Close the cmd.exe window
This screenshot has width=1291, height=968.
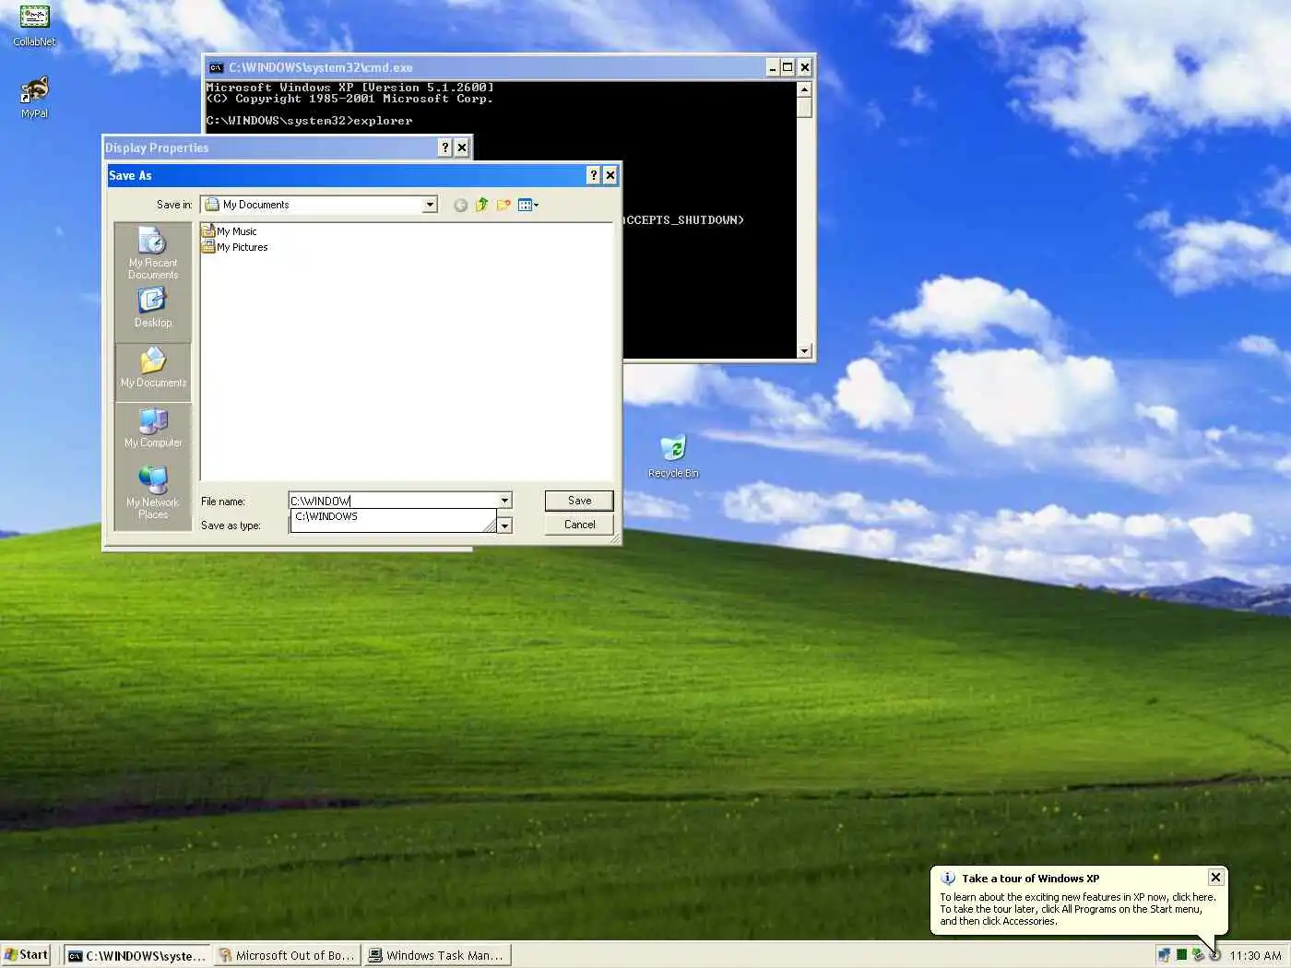(x=804, y=67)
